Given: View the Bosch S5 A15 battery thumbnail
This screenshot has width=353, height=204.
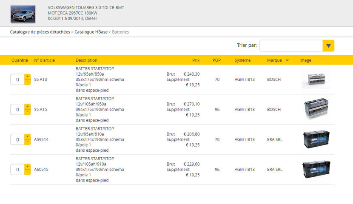Looking at the screenshot, I should (316, 109).
